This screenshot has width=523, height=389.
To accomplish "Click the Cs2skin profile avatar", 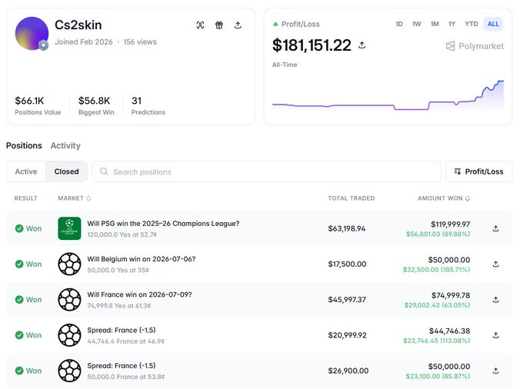I will click(32, 33).
